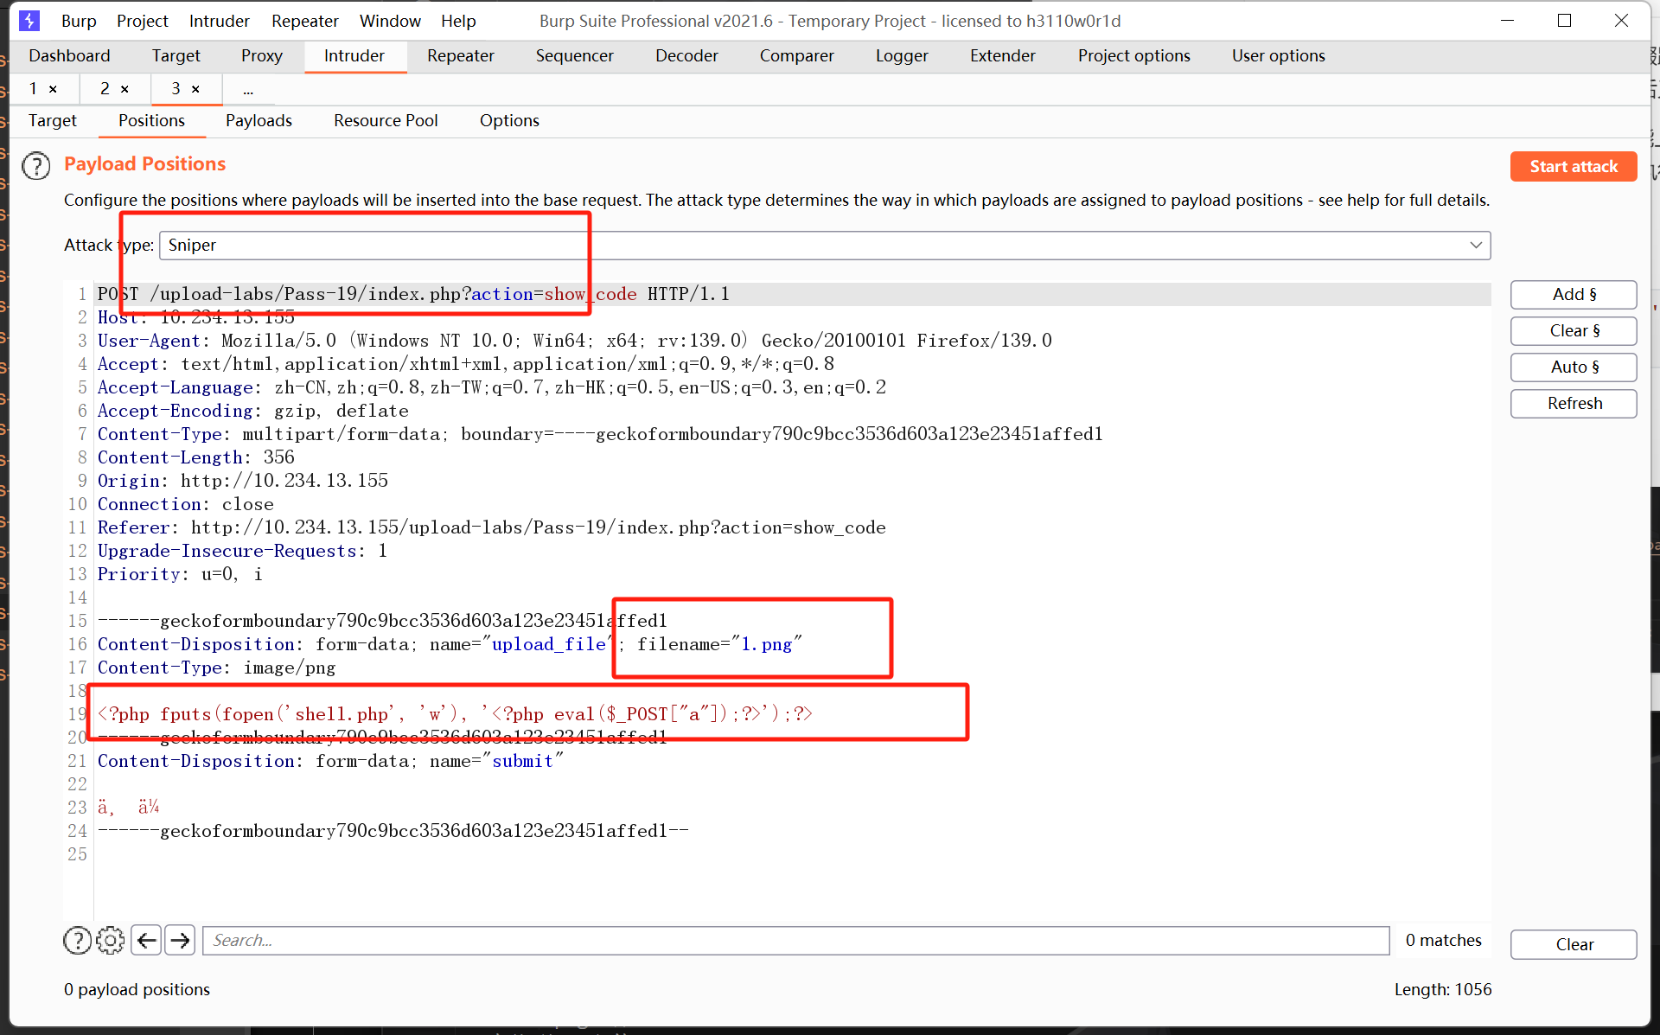This screenshot has height=1035, width=1660.
Task: Switch to the Comparer tab
Action: point(797,56)
